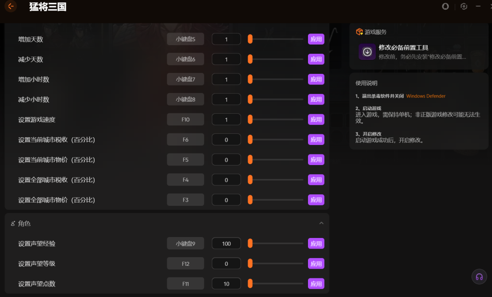Image resolution: width=492 pixels, height=297 pixels.
Task: Click the download icon for 修改必备前置工具
Action: [367, 52]
